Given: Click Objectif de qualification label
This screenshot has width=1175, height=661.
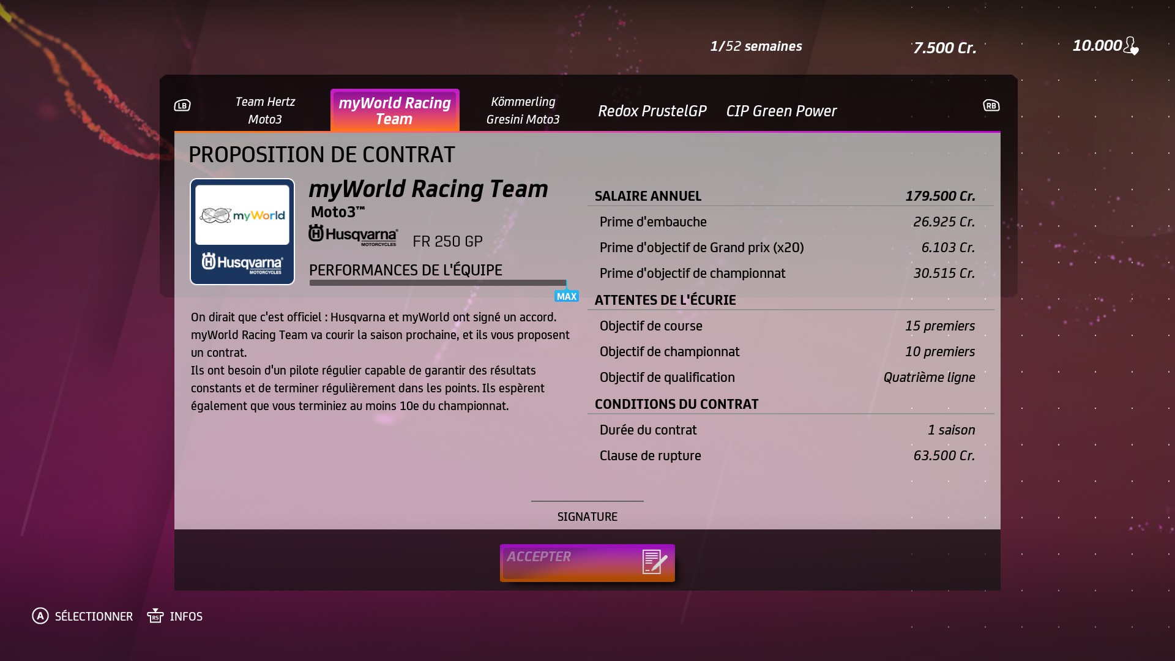Looking at the screenshot, I should click(667, 377).
